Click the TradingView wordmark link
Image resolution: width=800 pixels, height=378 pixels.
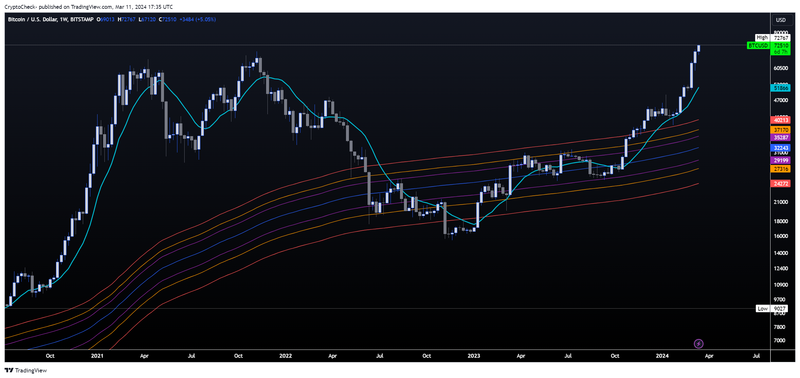click(x=31, y=370)
